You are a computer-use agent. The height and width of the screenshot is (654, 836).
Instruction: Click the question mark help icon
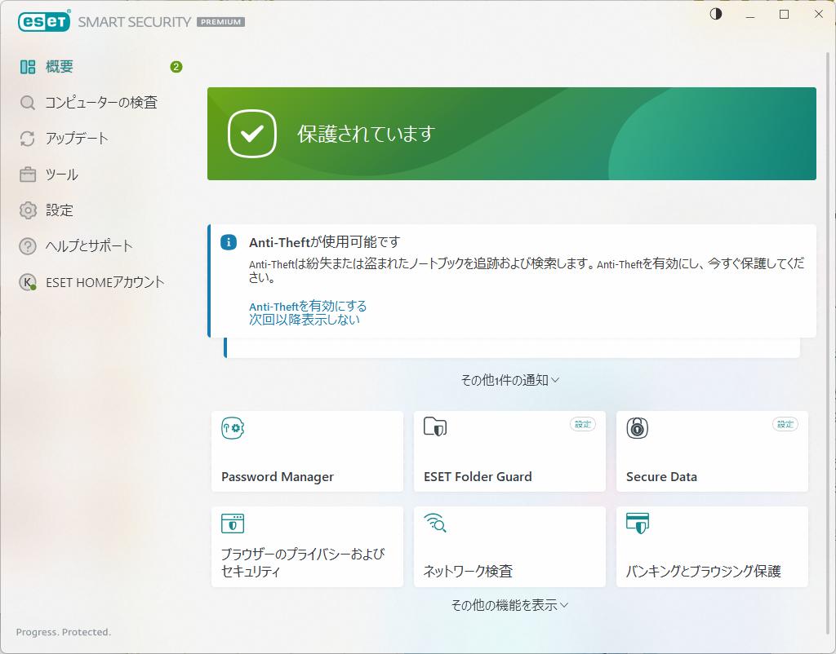coord(28,246)
